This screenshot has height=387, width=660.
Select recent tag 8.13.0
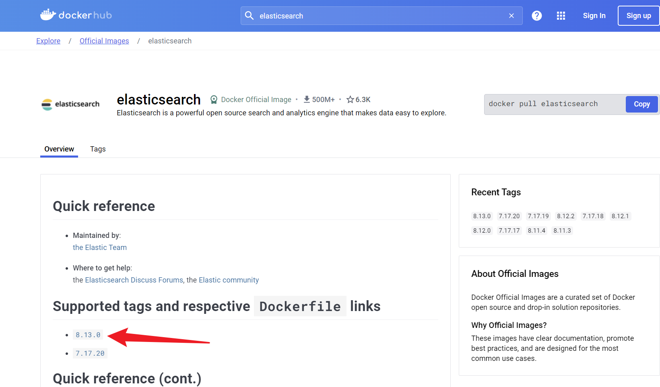point(482,216)
